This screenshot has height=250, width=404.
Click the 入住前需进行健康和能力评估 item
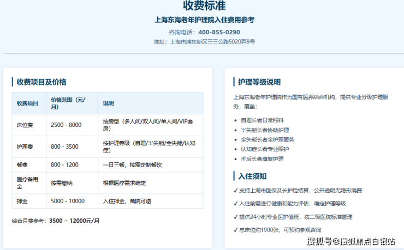pyautogui.click(x=289, y=204)
